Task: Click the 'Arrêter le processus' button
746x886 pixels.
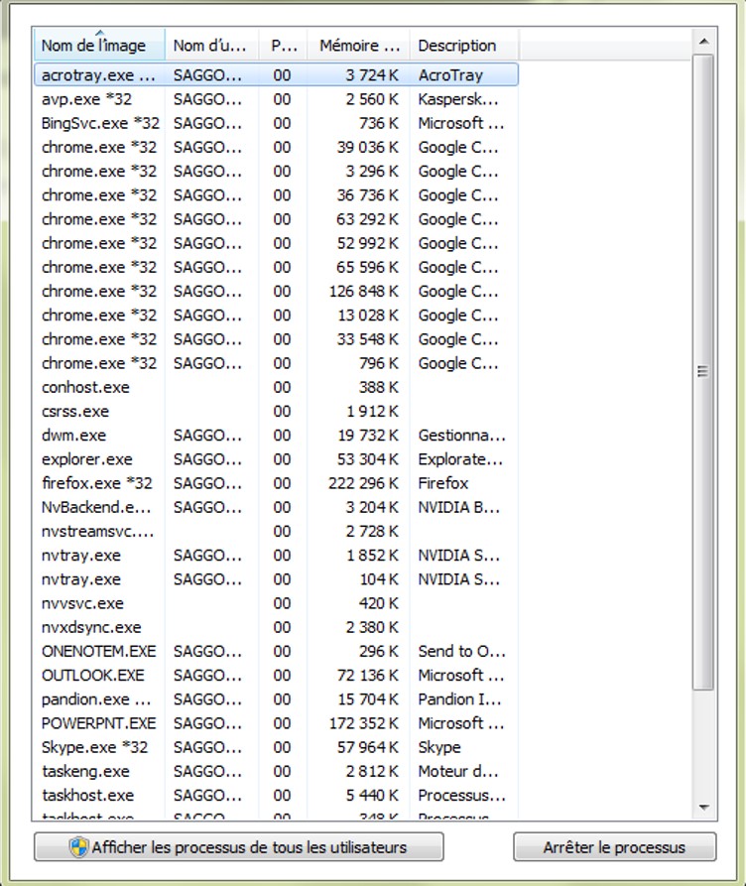Action: tap(614, 847)
